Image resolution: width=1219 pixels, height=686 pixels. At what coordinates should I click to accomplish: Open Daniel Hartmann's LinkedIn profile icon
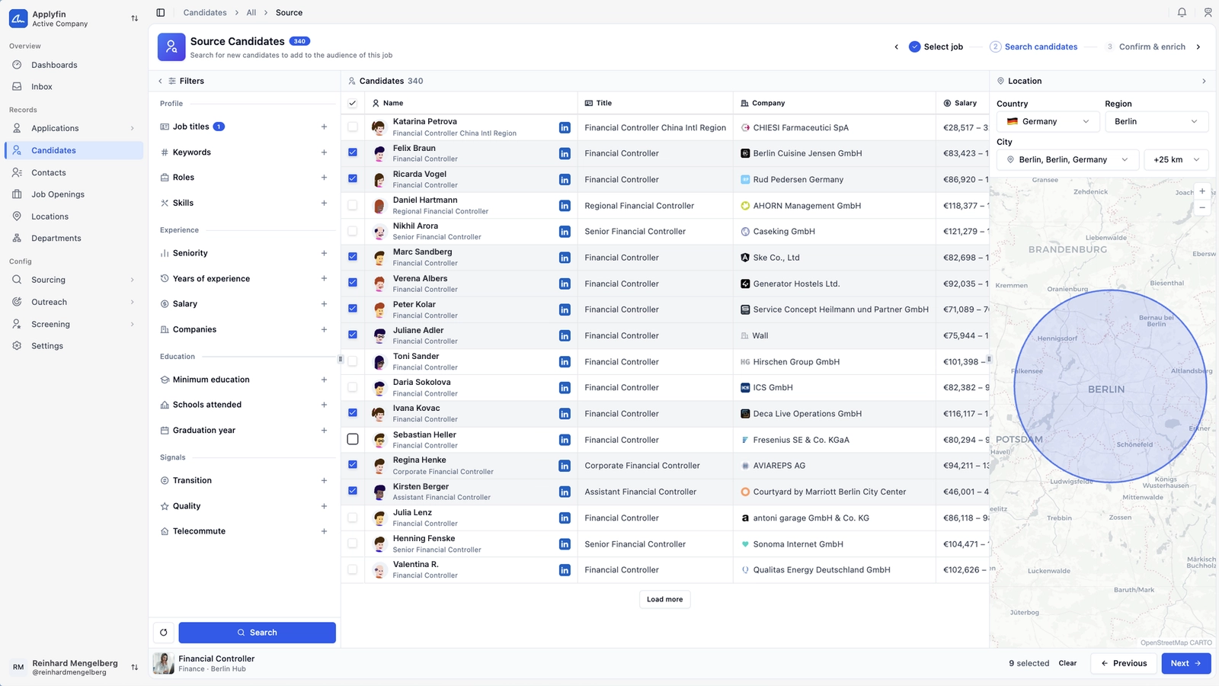[565, 206]
